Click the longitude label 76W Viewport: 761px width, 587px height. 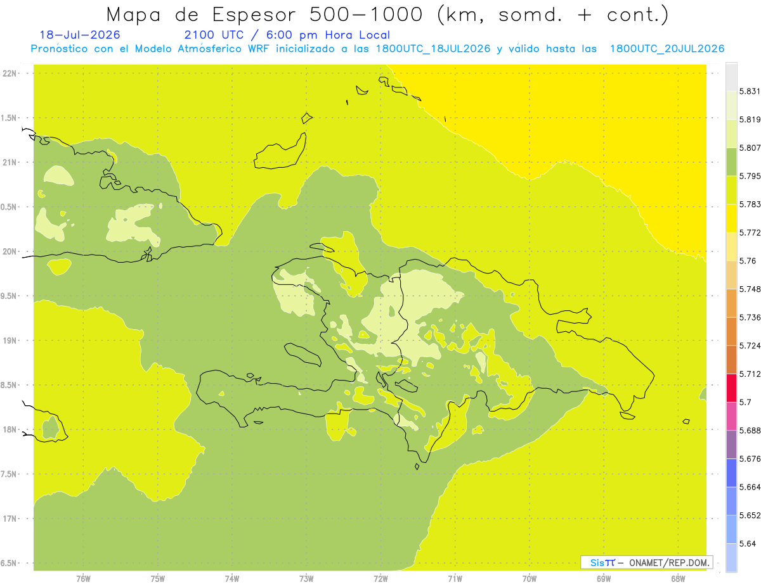[x=83, y=579]
